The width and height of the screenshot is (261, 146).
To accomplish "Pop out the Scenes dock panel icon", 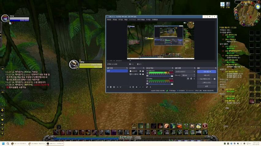I will point(127,68).
